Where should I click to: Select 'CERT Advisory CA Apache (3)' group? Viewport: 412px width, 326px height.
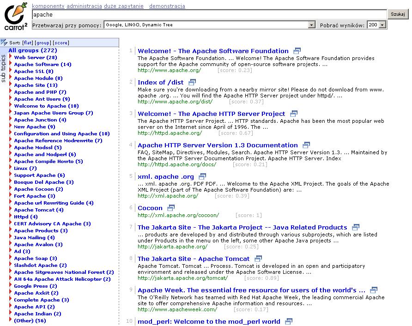(52, 223)
